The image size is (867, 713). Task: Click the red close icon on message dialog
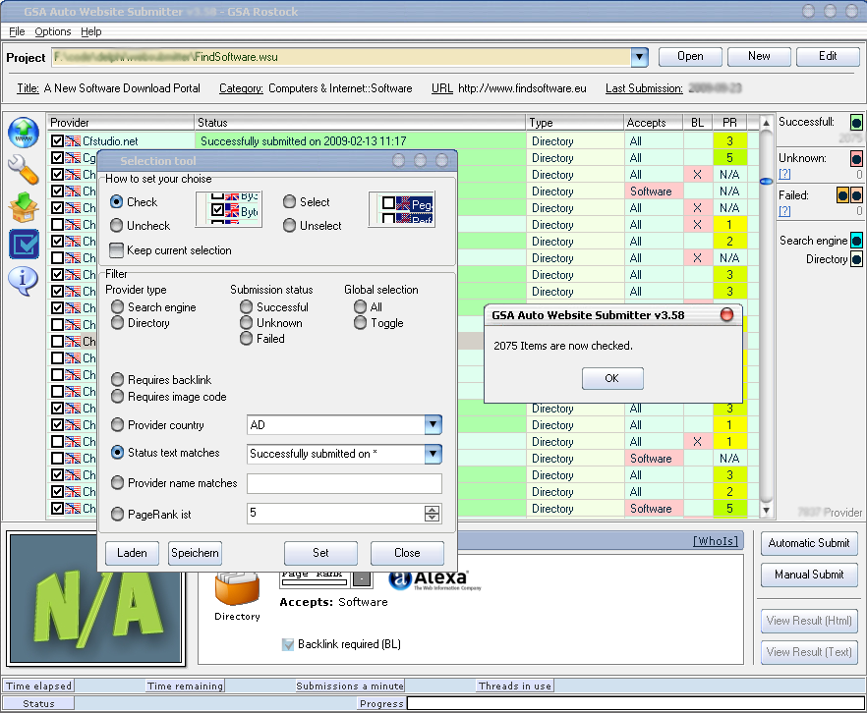726,315
